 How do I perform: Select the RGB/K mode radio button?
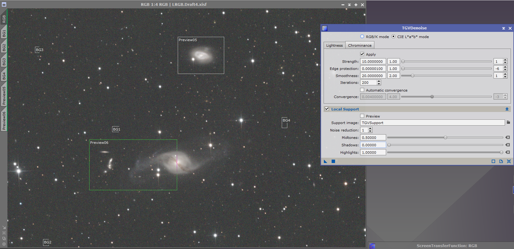pos(362,36)
